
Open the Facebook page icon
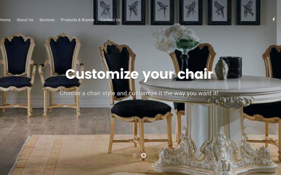coord(274,19)
